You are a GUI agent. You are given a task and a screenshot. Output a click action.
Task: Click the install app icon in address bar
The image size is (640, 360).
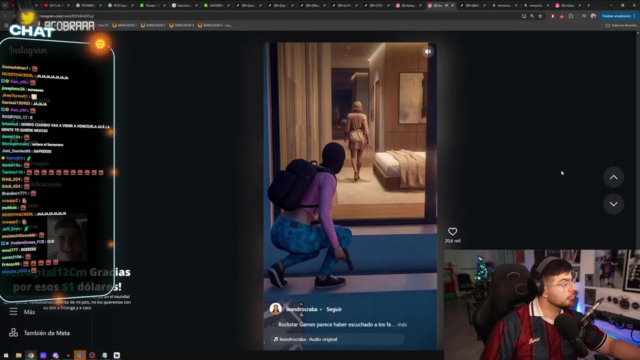coord(524,16)
